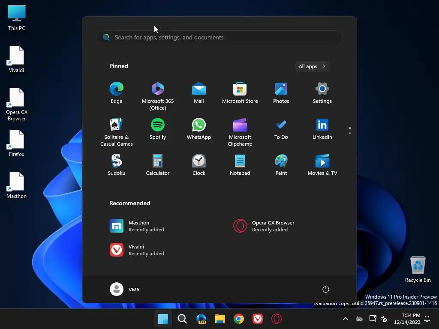This screenshot has height=329, width=439.
Task: Open Solitaire & Casual Games
Action: point(117,132)
